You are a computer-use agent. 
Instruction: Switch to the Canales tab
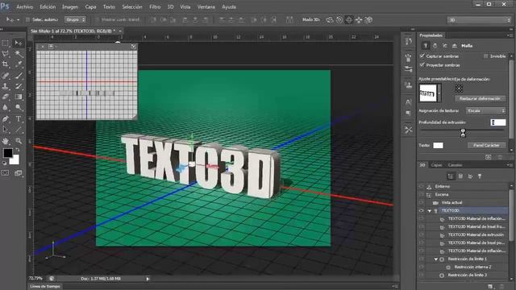coord(455,165)
